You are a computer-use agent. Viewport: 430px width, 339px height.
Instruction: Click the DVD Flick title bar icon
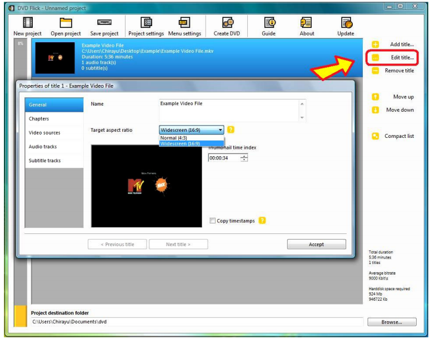point(11,8)
